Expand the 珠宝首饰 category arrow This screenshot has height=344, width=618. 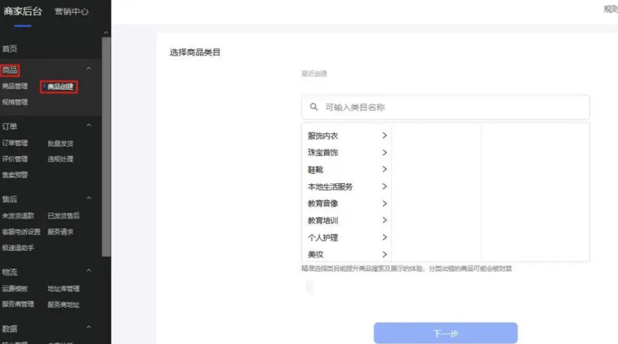click(384, 153)
